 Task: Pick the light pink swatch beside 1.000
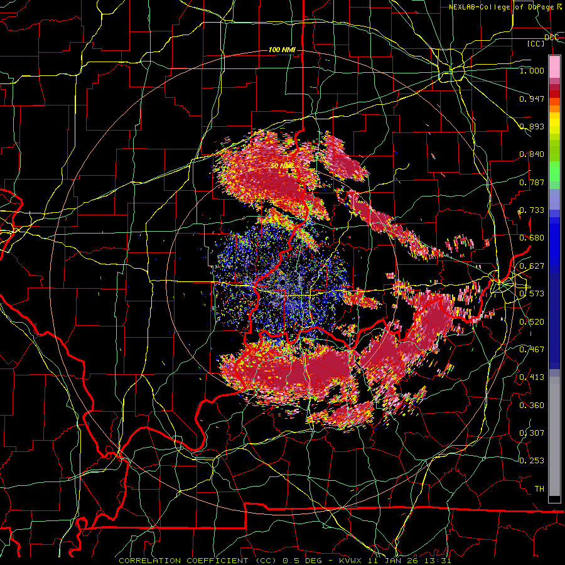coord(554,68)
